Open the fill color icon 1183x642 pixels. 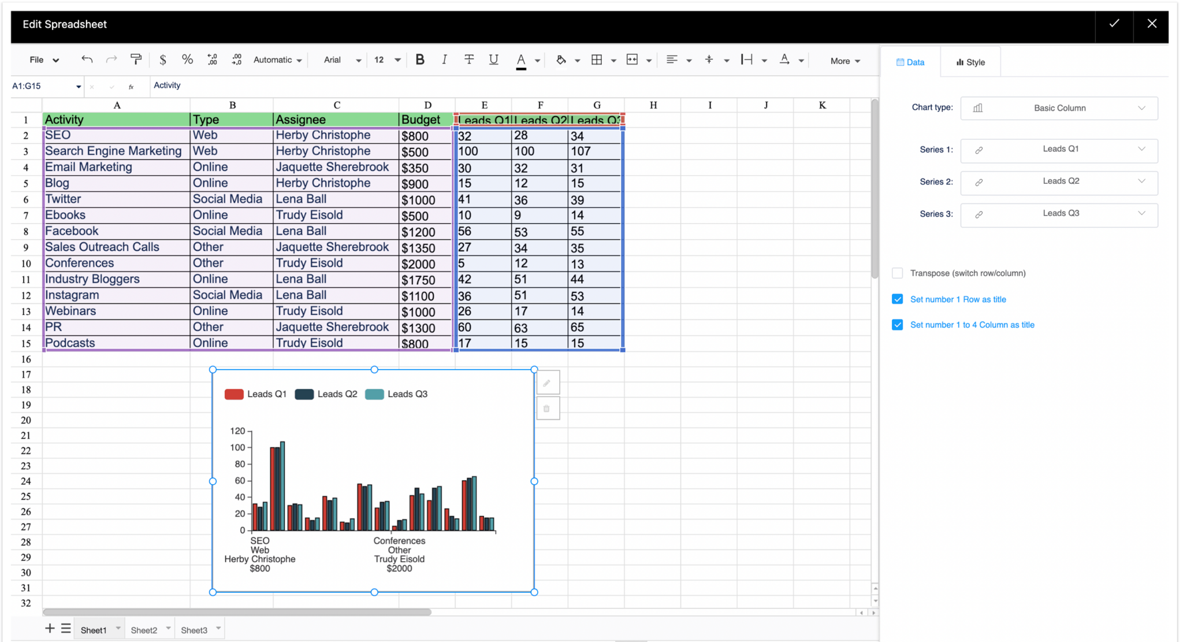tap(561, 60)
